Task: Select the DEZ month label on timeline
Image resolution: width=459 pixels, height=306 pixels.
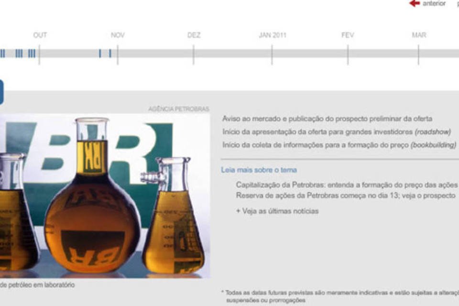Action: (194, 35)
